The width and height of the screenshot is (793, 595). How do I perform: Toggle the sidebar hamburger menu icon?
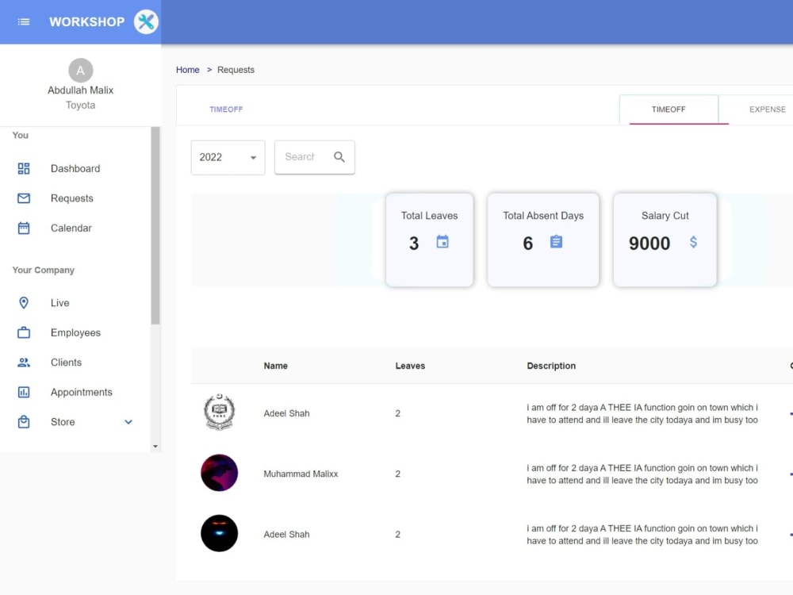(23, 21)
